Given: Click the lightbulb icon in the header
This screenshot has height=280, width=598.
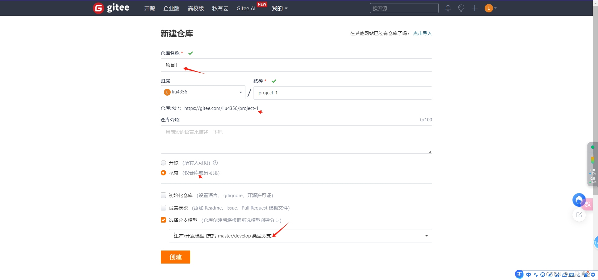Looking at the screenshot, I should pyautogui.click(x=461, y=8).
